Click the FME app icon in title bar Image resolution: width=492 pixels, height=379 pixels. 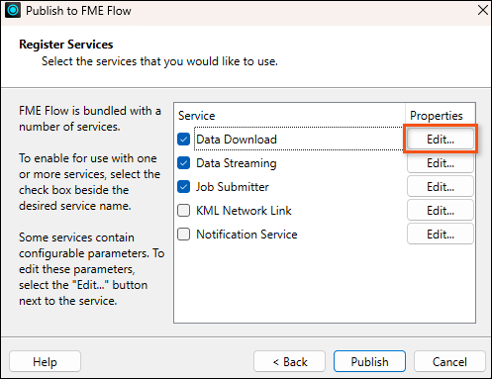[13, 11]
